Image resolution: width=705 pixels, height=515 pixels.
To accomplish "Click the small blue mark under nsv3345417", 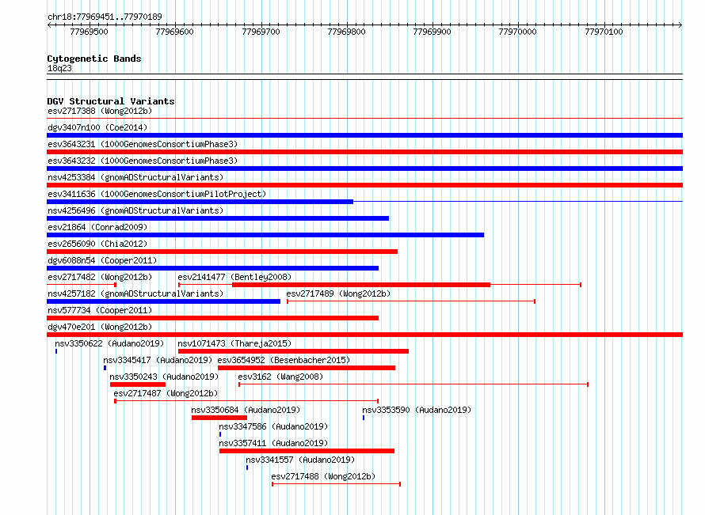I will coord(105,368).
